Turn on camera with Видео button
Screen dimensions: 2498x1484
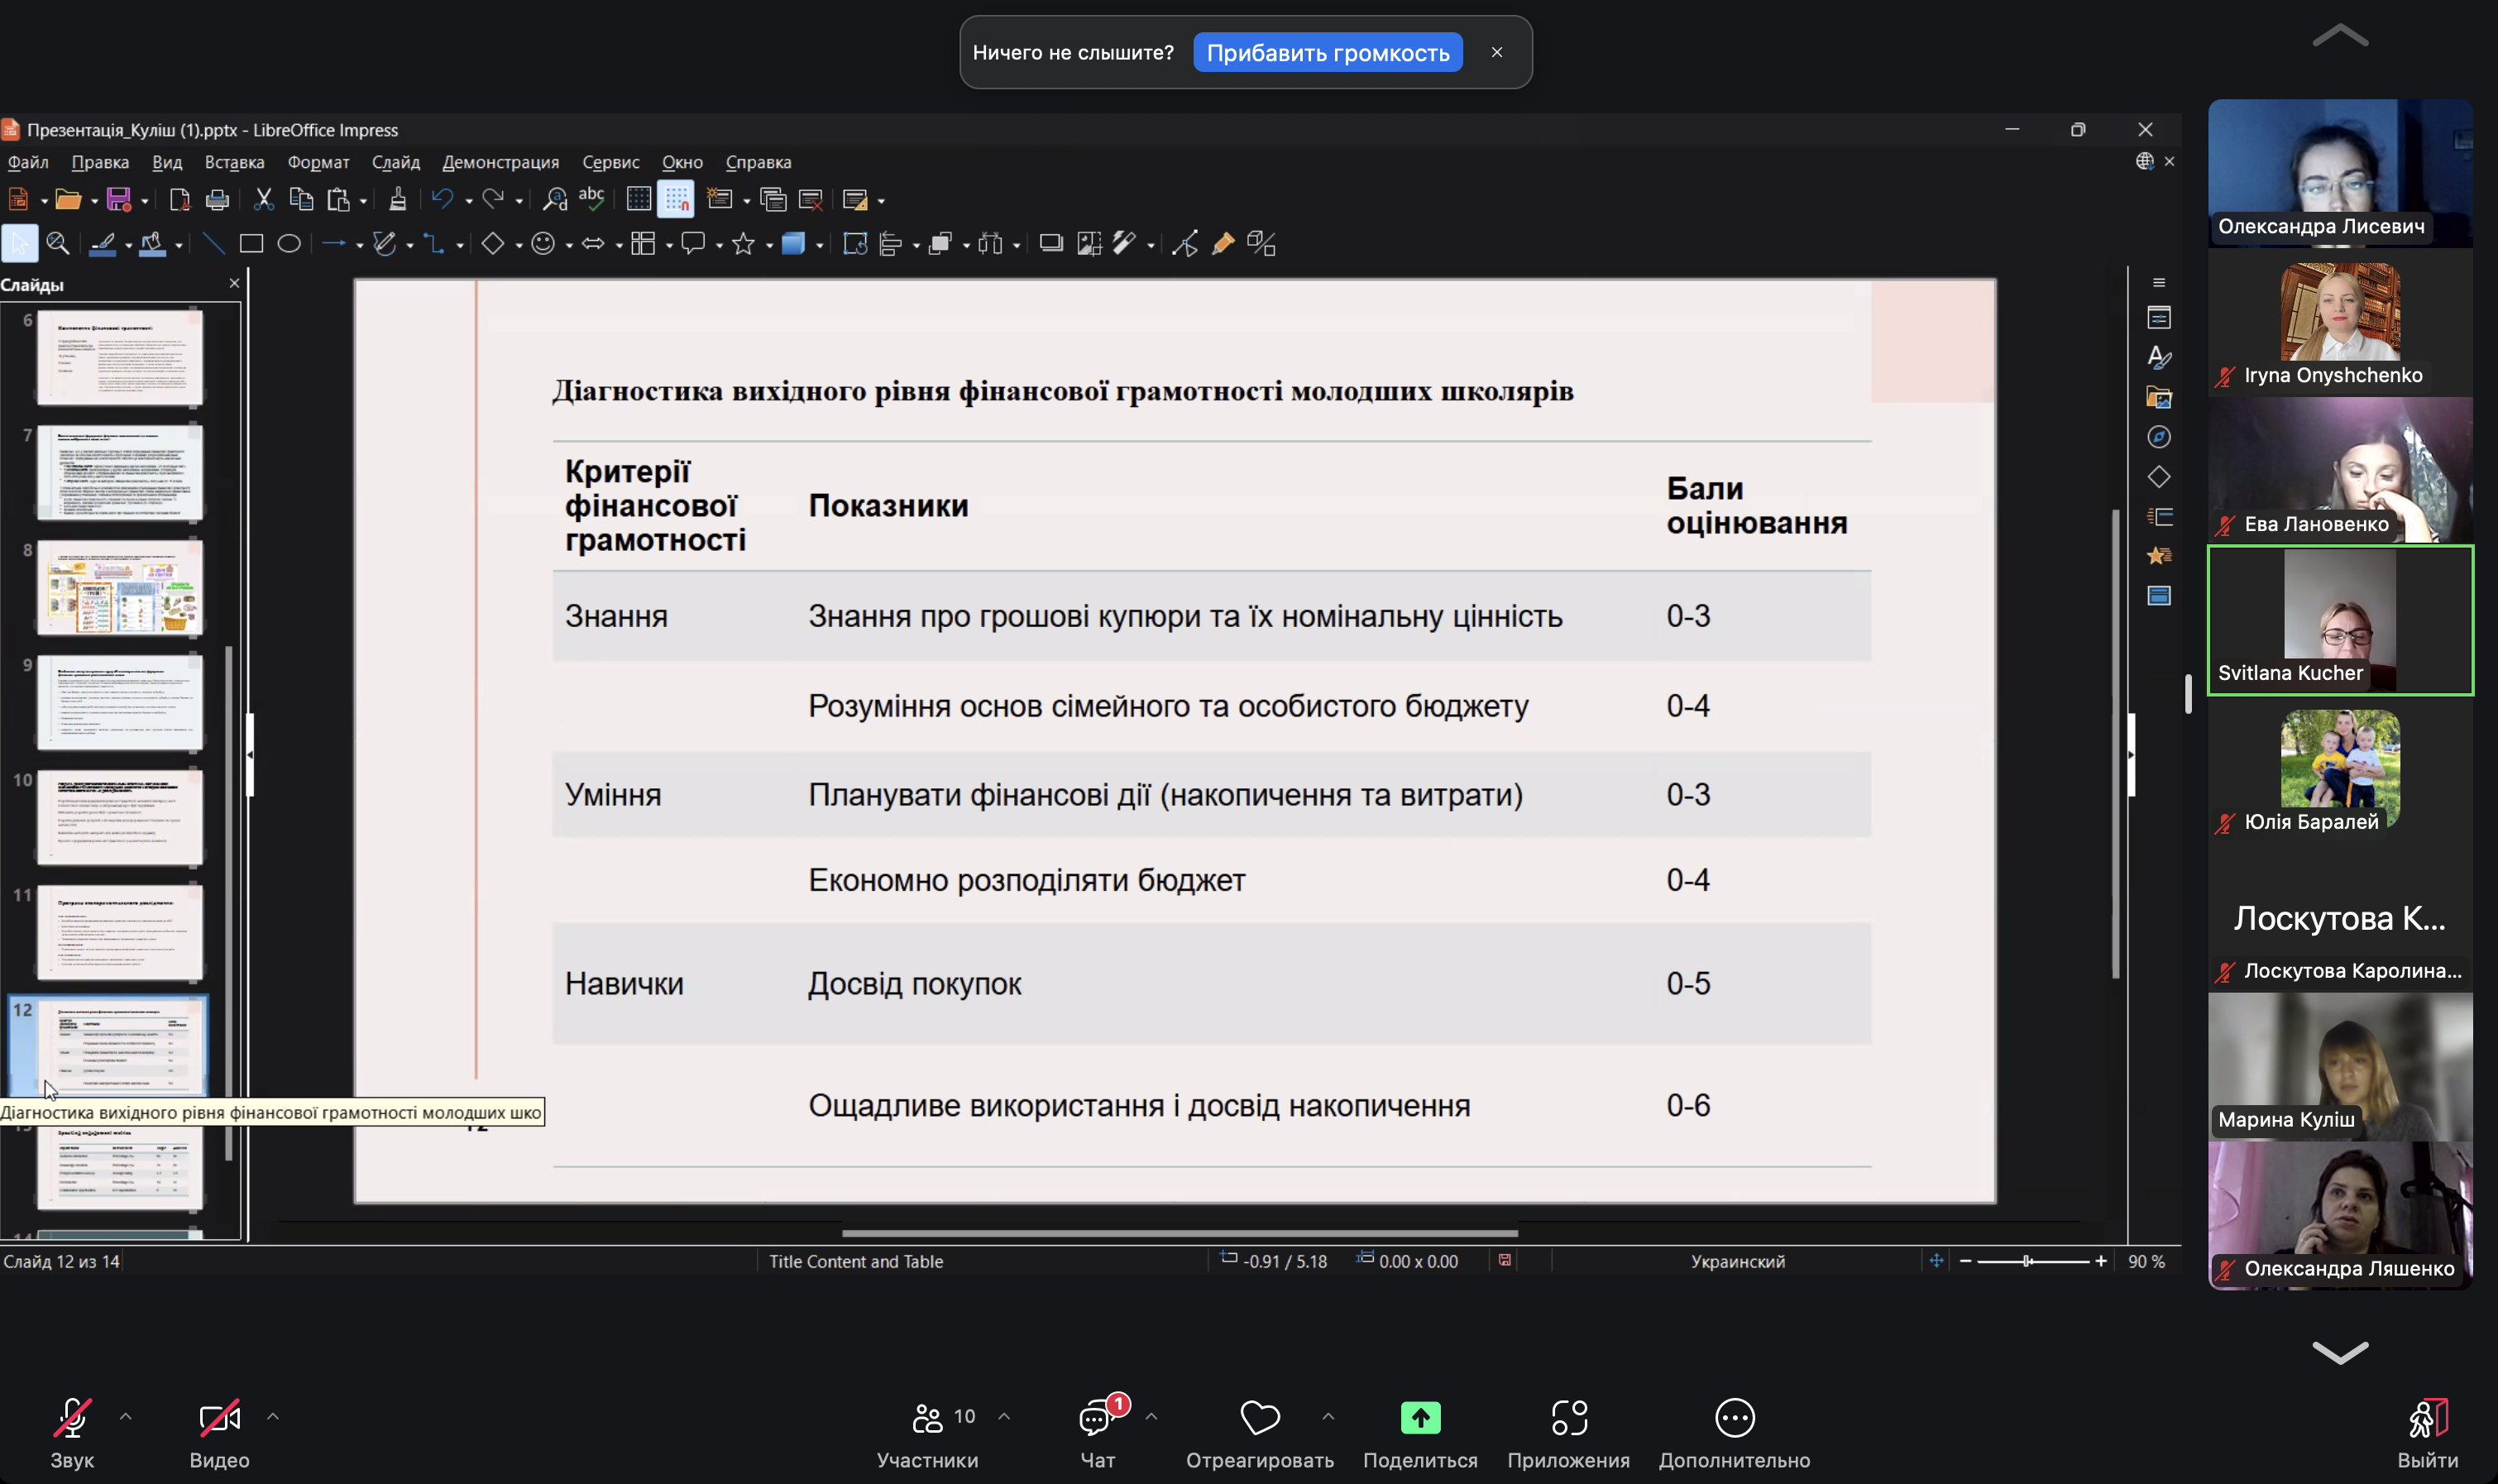[219, 1433]
